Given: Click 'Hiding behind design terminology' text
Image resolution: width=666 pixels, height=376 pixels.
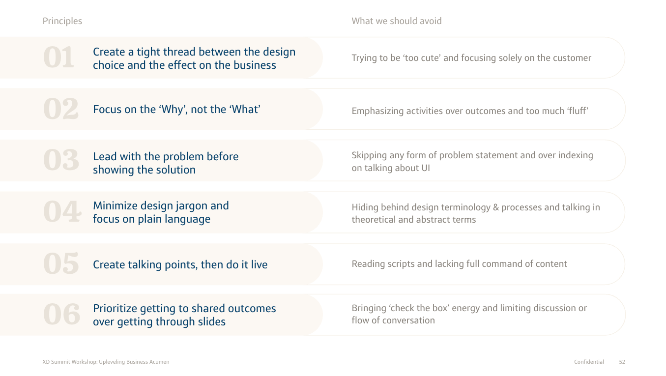Looking at the screenshot, I should coord(475,213).
